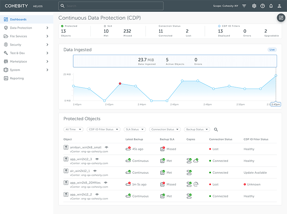The height and width of the screenshot is (214, 287).
Task: Open the air_win2k12_1 object link
Action: pos(80,171)
